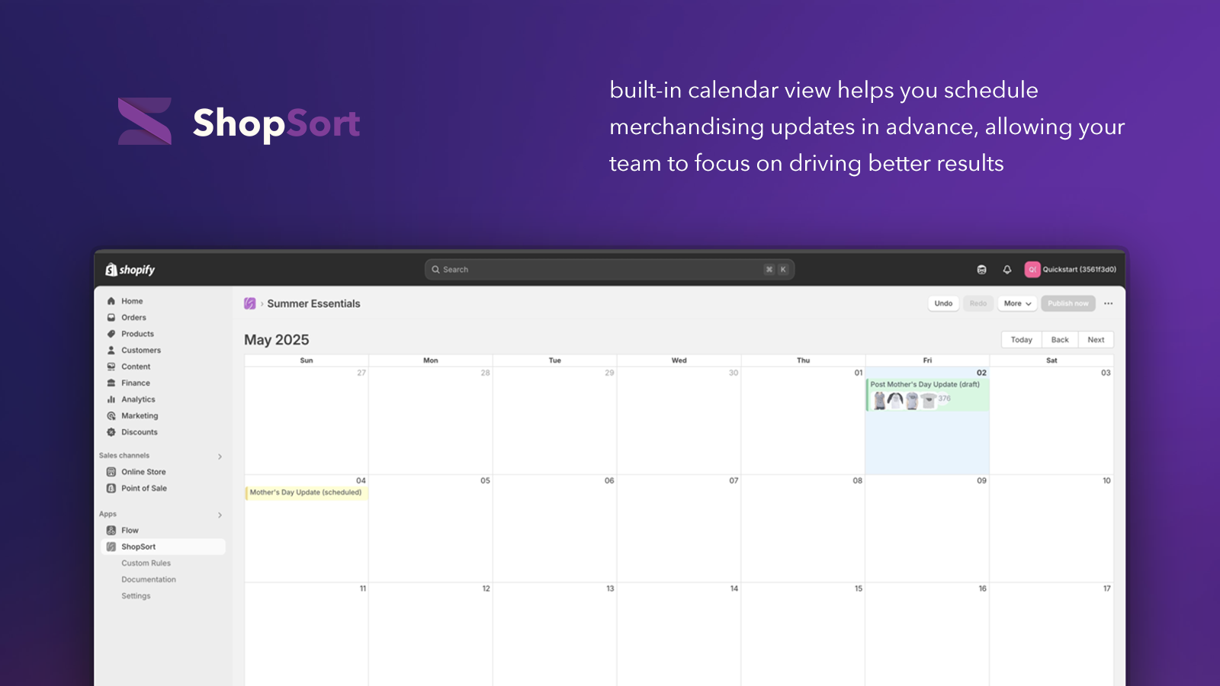Open the Flow app icon
This screenshot has height=686, width=1220.
(111, 531)
